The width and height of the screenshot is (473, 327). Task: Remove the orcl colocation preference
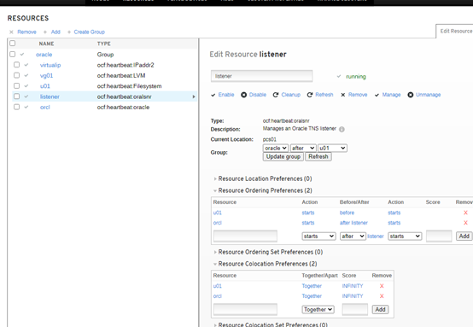[x=382, y=296]
